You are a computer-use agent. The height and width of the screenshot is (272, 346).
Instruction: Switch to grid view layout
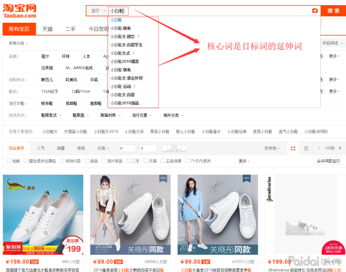click(x=293, y=149)
